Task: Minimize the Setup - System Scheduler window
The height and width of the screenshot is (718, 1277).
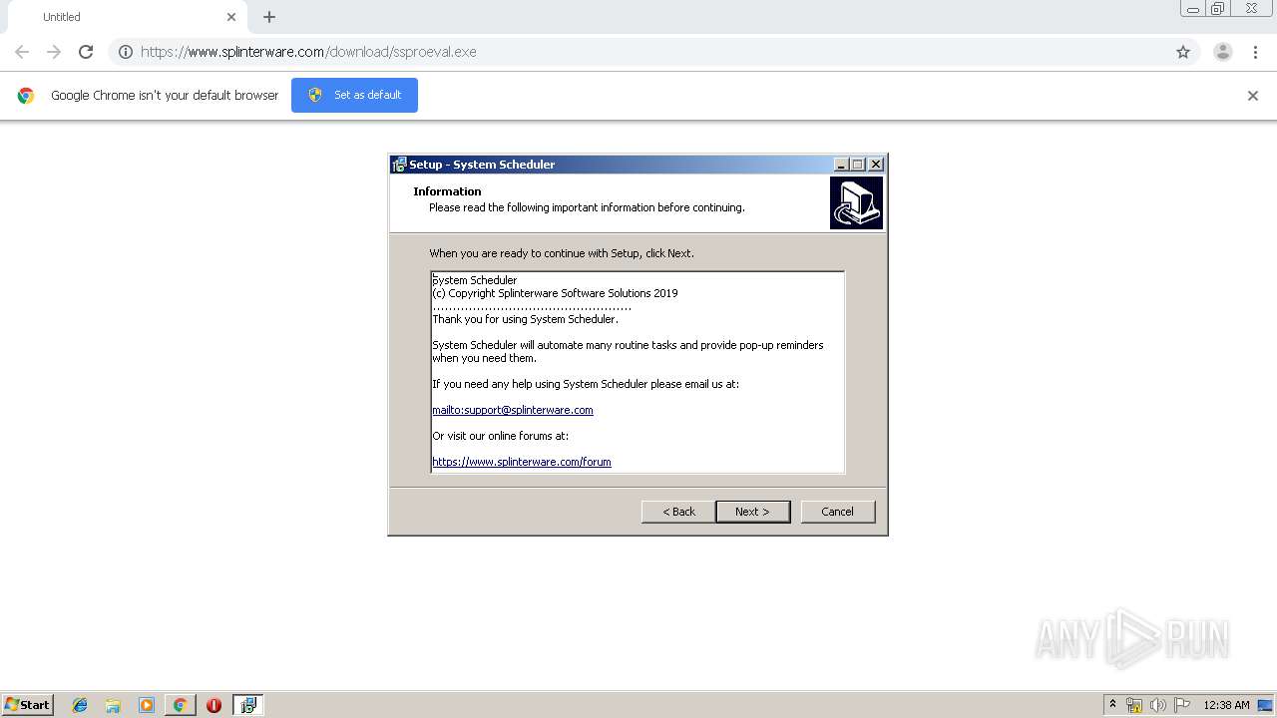Action: pyautogui.click(x=841, y=165)
